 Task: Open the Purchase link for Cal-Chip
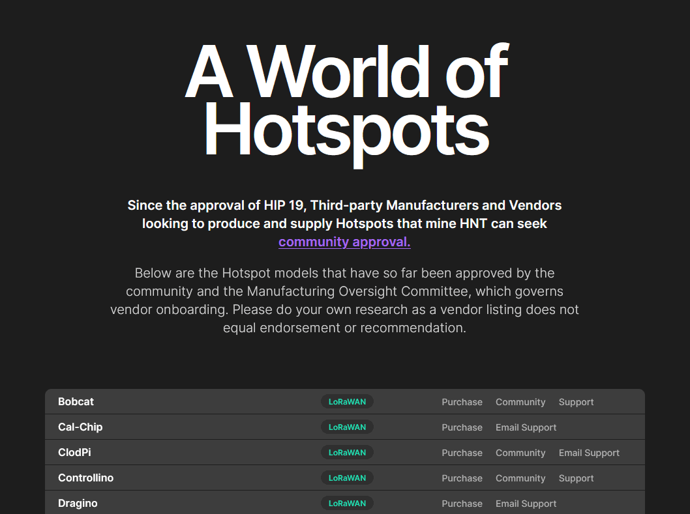462,427
